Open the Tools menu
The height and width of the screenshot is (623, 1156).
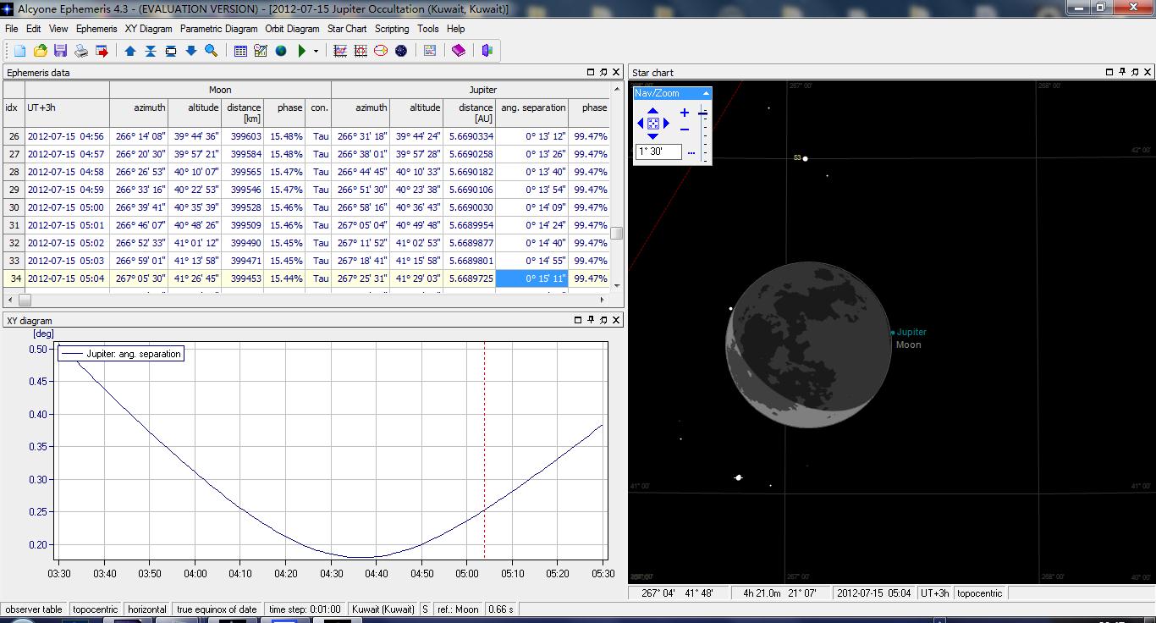428,29
